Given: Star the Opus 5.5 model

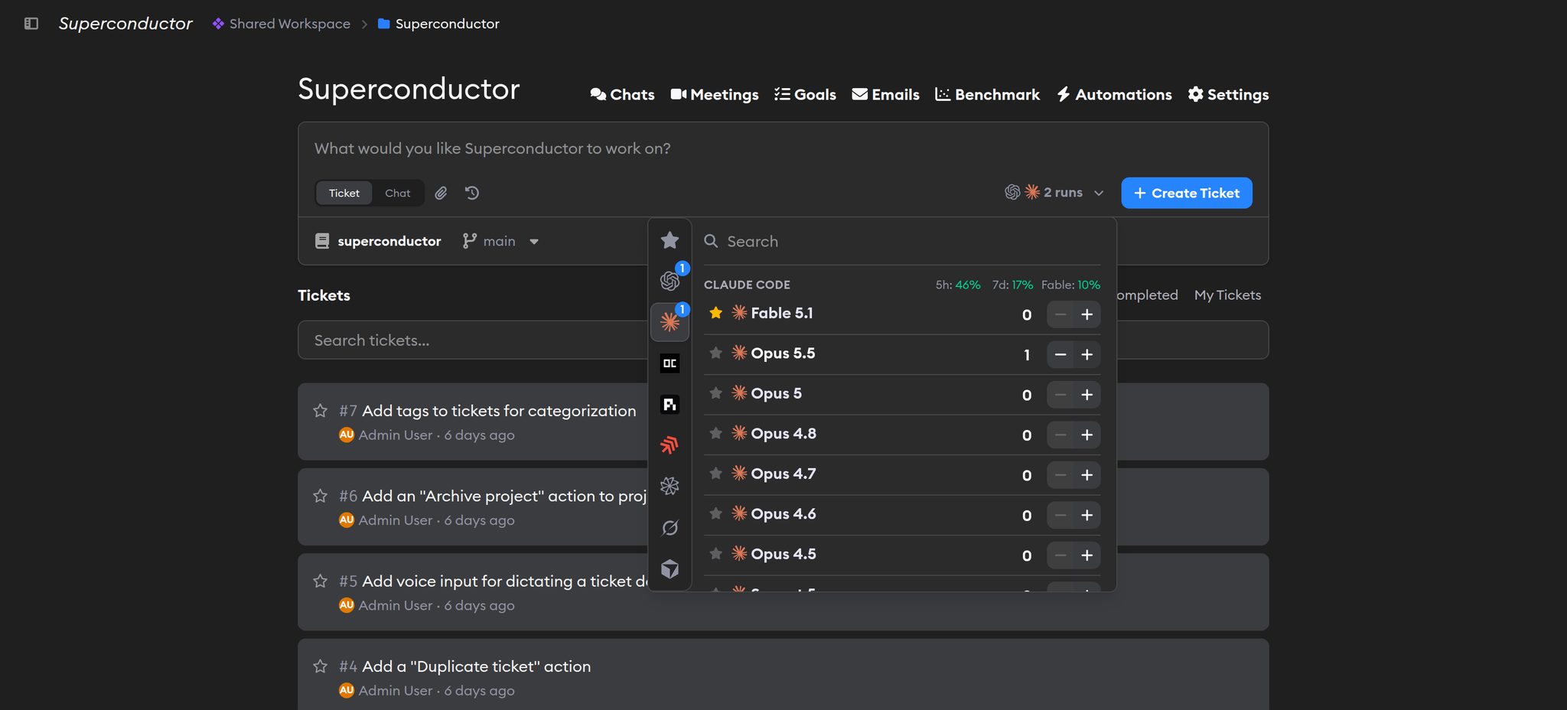Looking at the screenshot, I should 715,353.
